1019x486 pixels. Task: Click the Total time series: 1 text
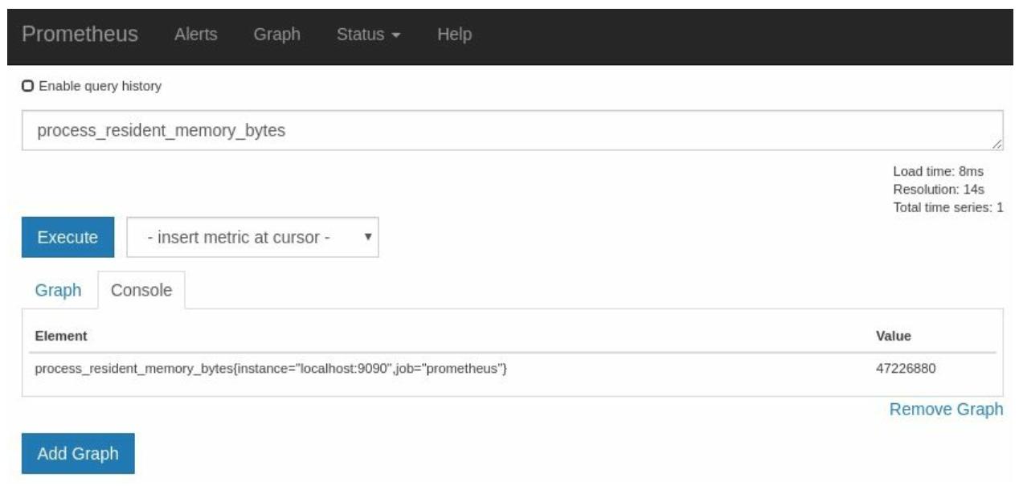tap(948, 207)
